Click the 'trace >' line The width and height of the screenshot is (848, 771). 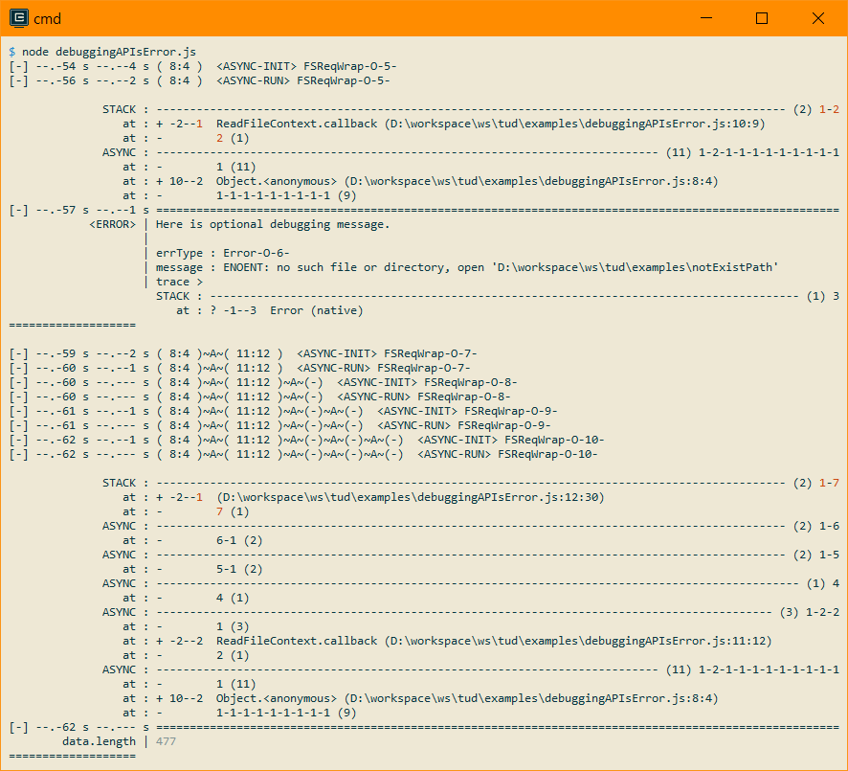(179, 282)
